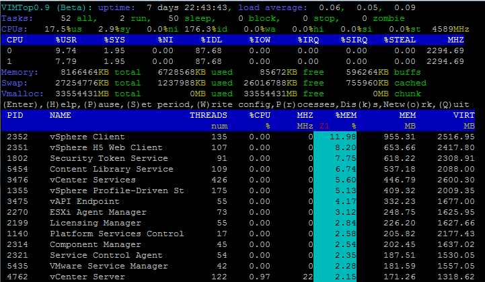Screen dimensions: 485x282
Task: Click the VIRT column header
Action: click(x=463, y=115)
